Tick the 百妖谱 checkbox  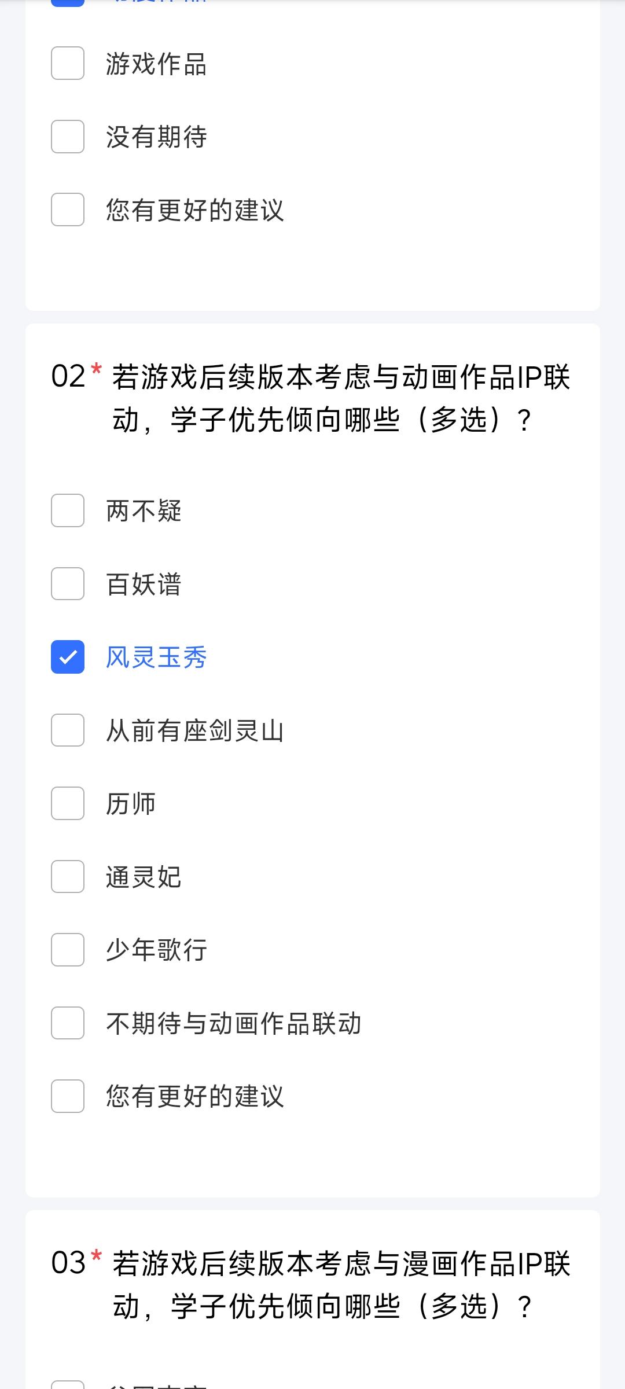tap(68, 583)
